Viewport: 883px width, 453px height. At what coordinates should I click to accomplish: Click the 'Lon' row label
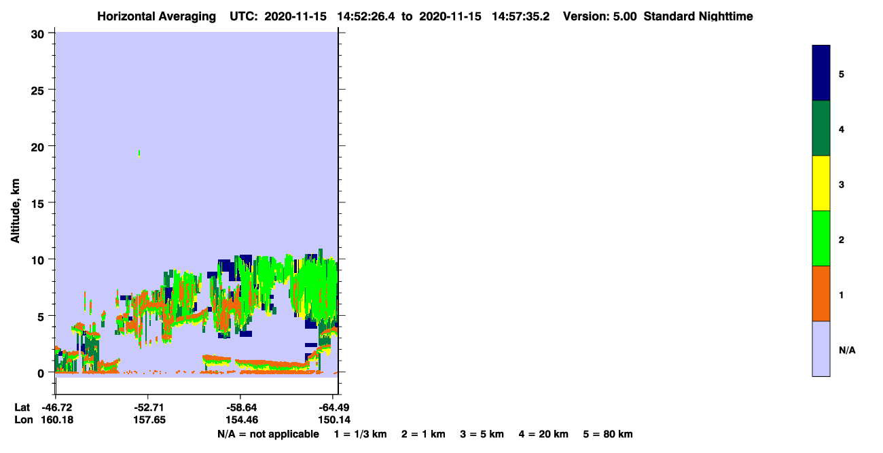22,420
